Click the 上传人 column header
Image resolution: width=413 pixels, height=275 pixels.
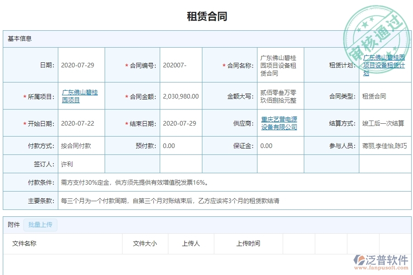(x=191, y=243)
